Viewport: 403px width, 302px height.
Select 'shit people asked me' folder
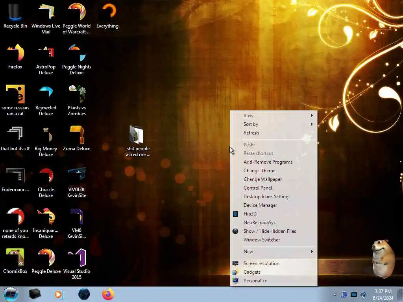click(138, 141)
